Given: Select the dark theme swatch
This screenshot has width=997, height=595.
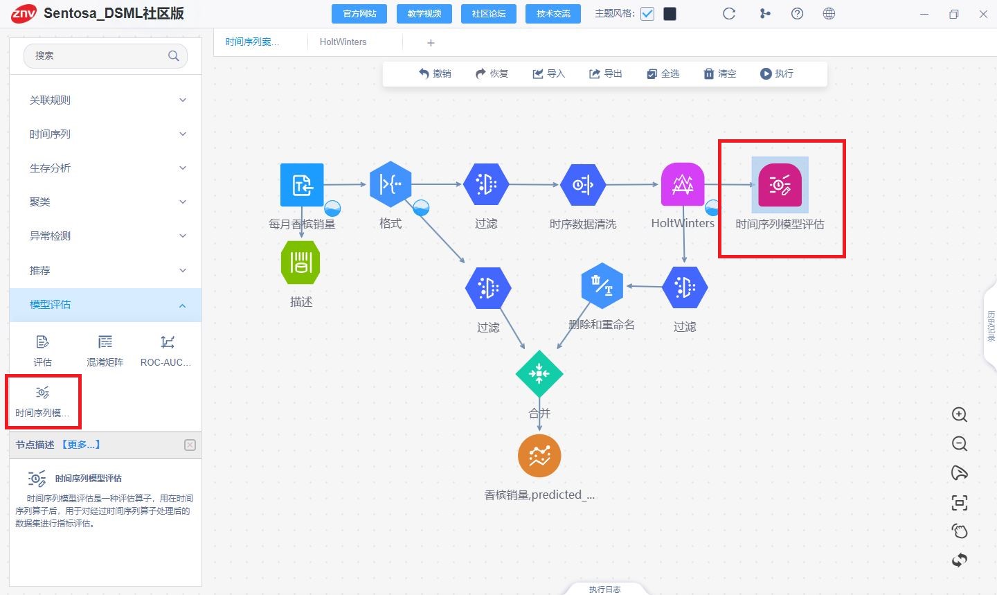Looking at the screenshot, I should (670, 14).
